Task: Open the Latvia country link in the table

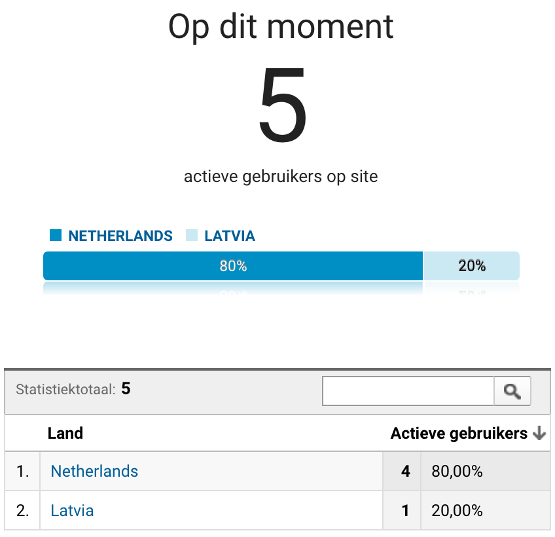Action: (x=72, y=510)
